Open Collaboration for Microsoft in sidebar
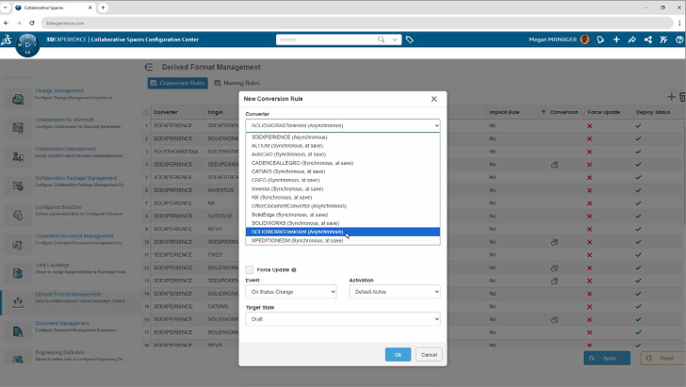686x387 pixels. click(64, 120)
